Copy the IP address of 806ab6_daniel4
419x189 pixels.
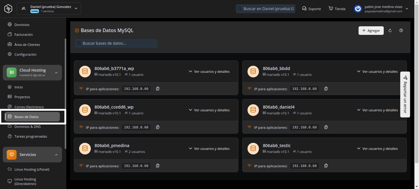coord(326,127)
